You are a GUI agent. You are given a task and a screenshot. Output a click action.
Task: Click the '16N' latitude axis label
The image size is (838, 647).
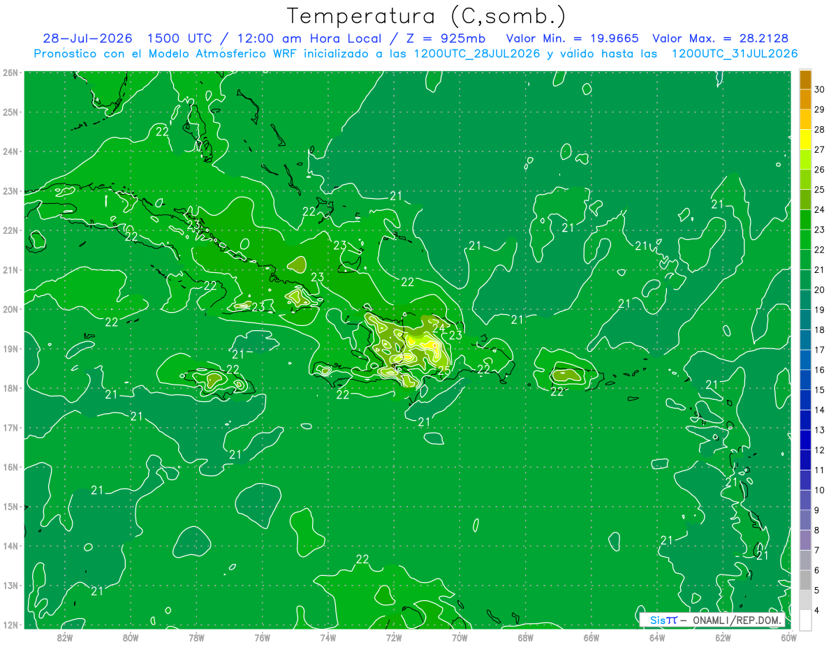click(10, 467)
